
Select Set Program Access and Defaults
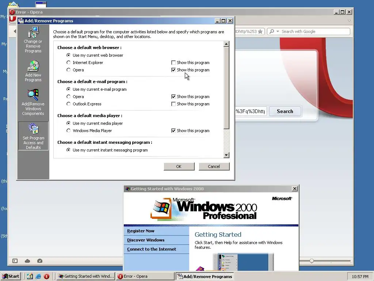[33, 136]
